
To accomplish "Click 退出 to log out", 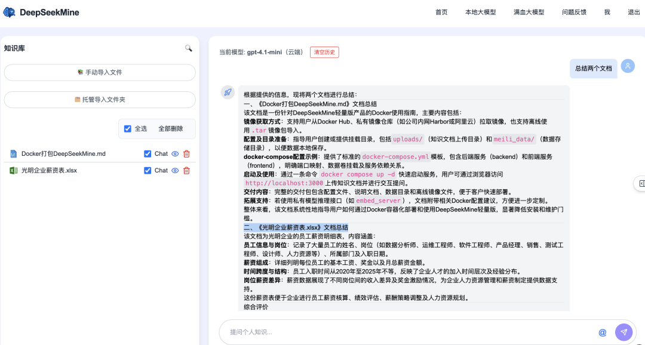I will tap(634, 13).
